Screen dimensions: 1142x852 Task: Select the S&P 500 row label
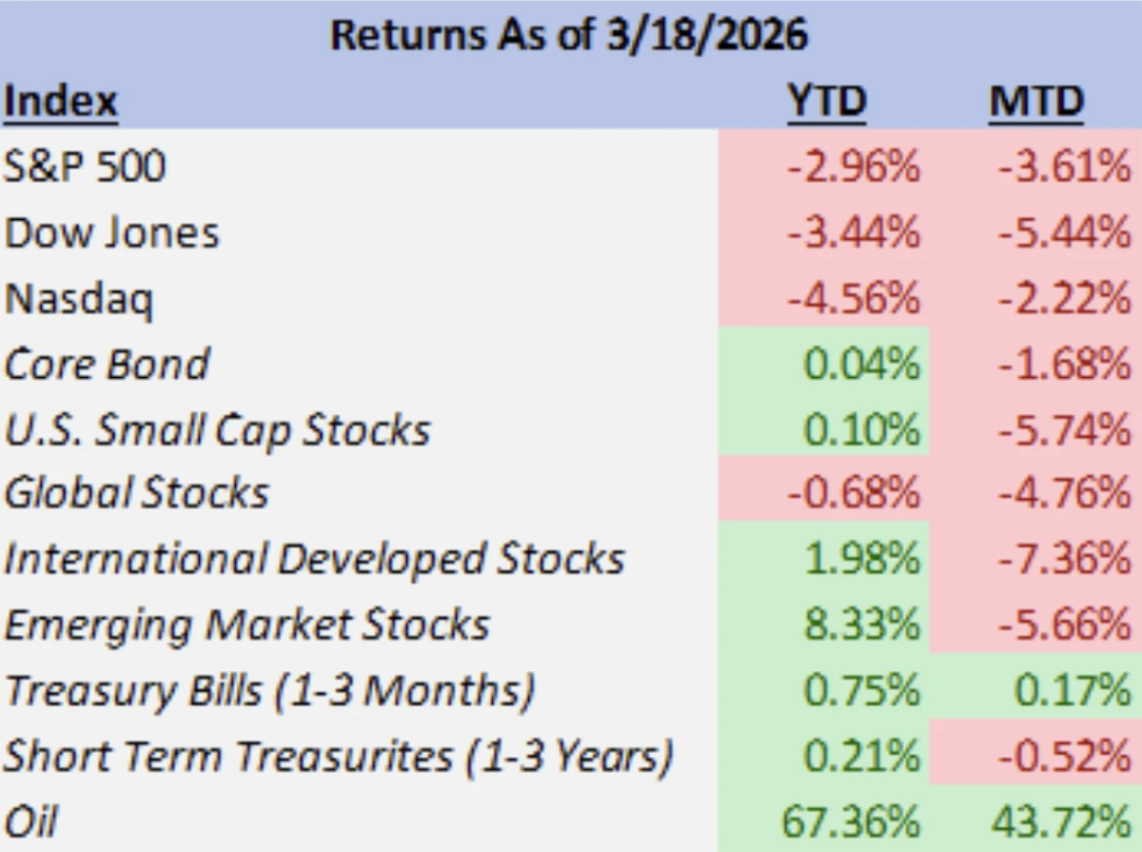click(x=85, y=168)
